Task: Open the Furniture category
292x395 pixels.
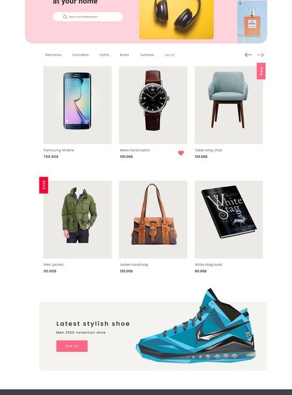Action: (147, 55)
